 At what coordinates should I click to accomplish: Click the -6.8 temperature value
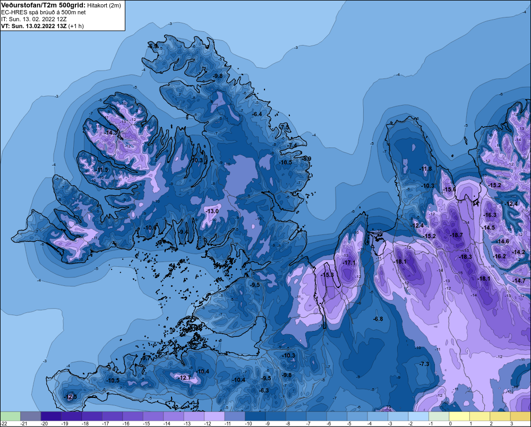click(x=378, y=319)
